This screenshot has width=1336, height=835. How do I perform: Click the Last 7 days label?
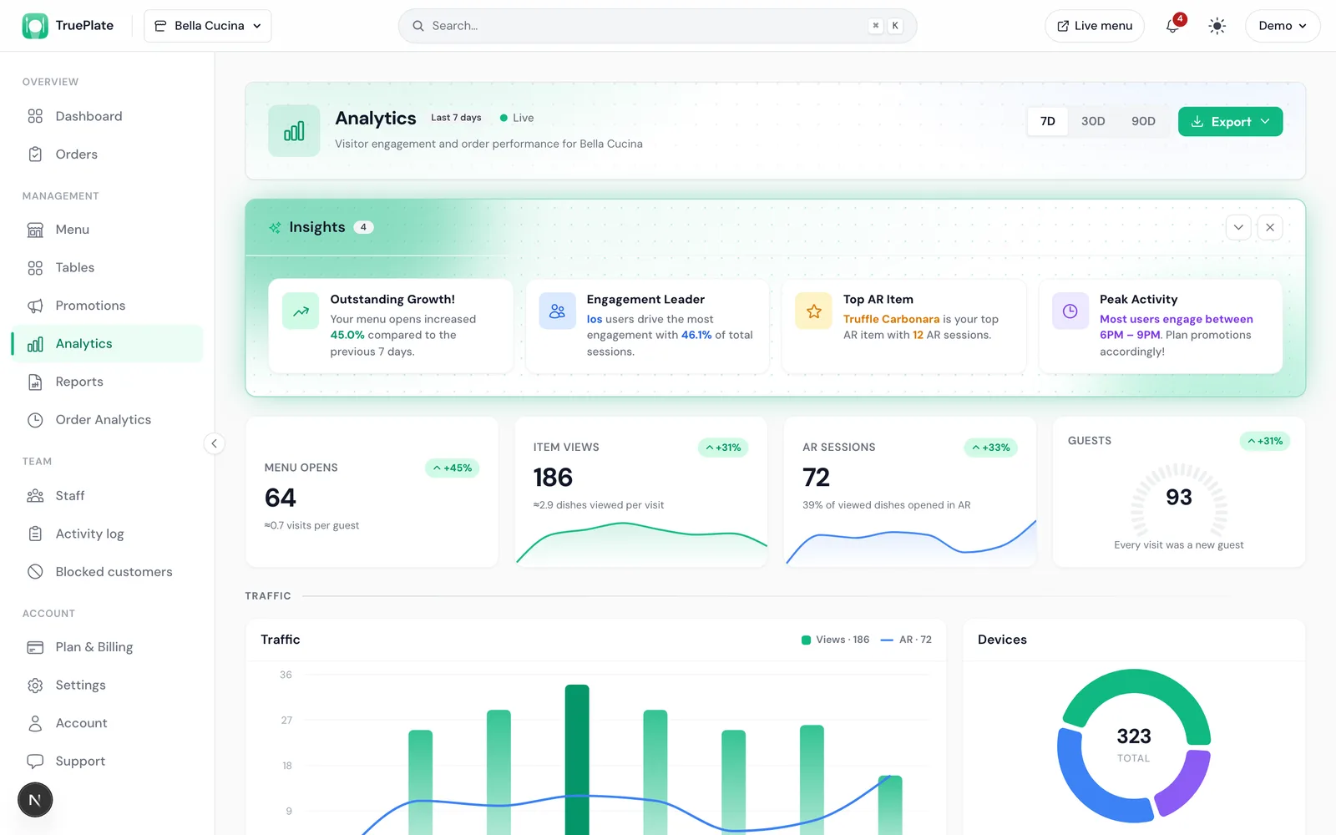[x=456, y=118]
